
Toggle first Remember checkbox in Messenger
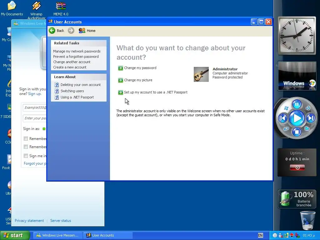[26, 138]
